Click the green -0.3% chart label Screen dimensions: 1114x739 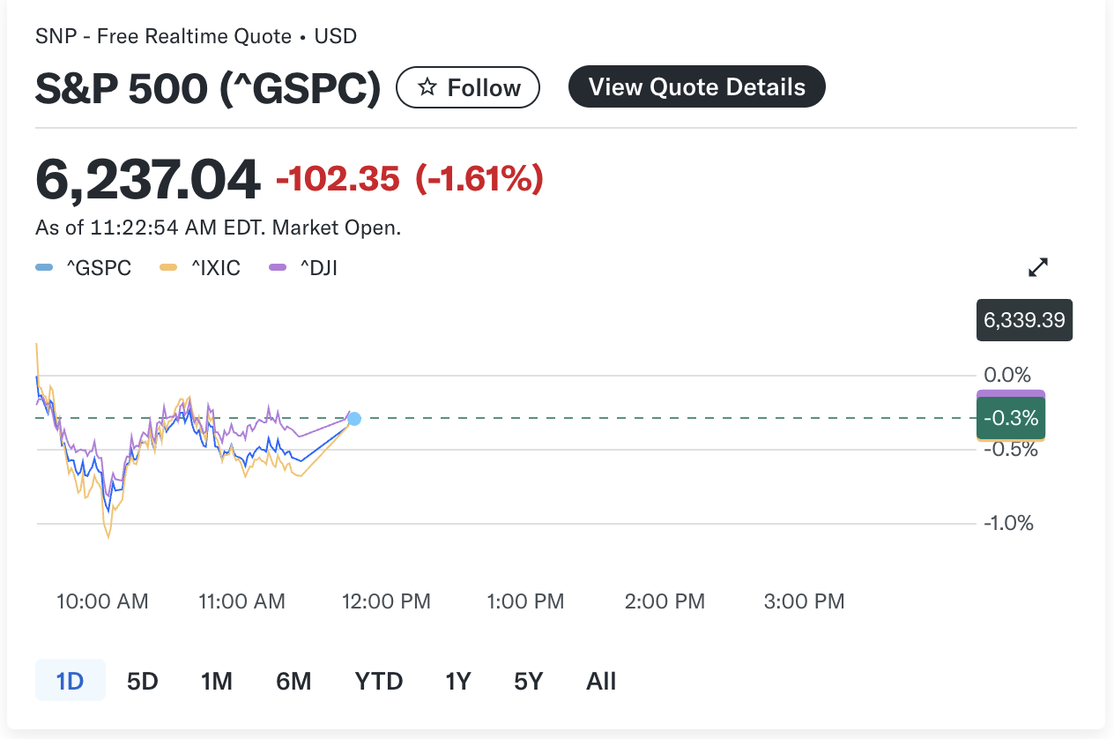pos(1010,418)
